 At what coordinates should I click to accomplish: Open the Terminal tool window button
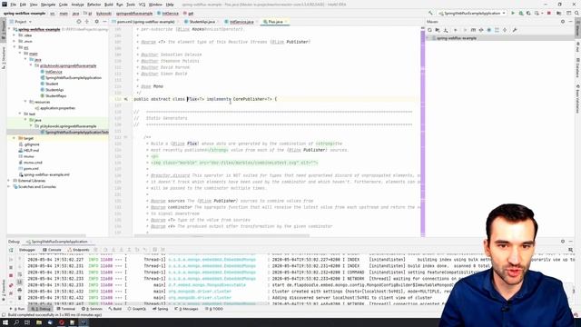click(x=65, y=309)
